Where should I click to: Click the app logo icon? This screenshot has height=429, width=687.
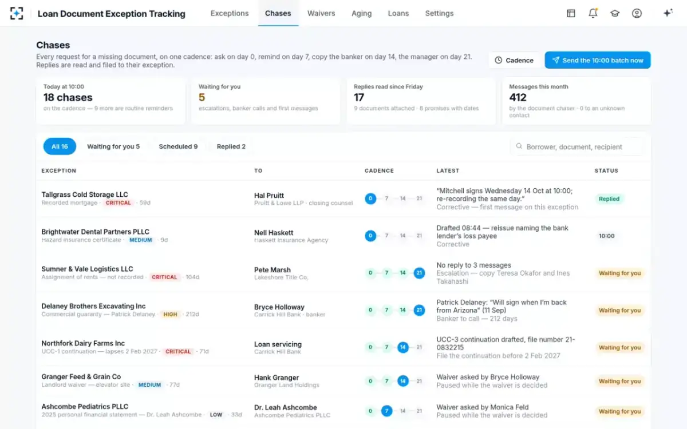17,13
